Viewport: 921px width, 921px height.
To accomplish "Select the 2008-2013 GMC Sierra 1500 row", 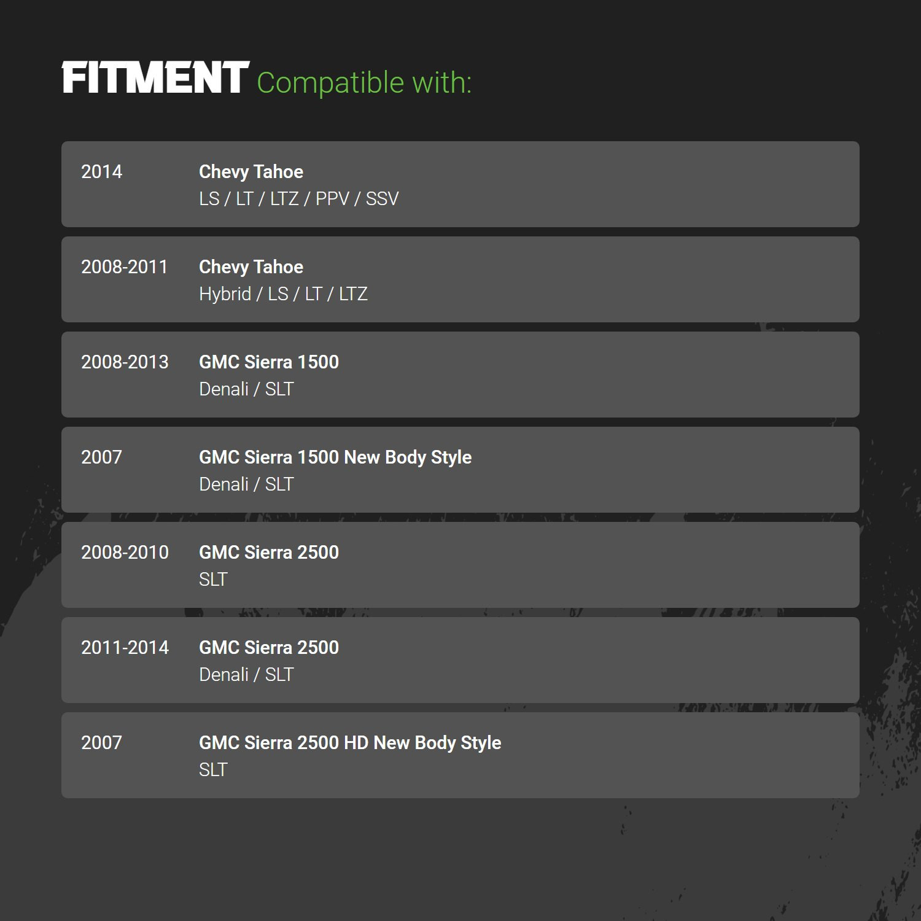I will click(x=460, y=375).
